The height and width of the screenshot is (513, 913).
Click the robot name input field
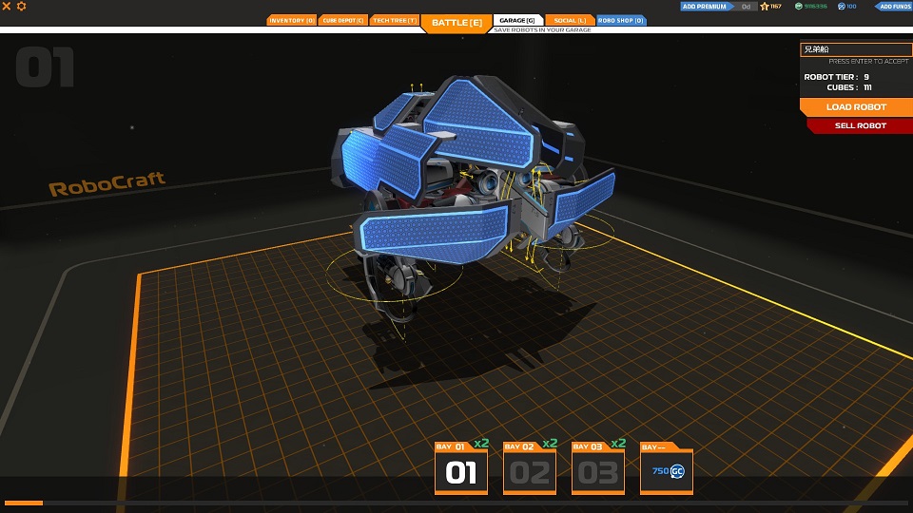pos(856,49)
